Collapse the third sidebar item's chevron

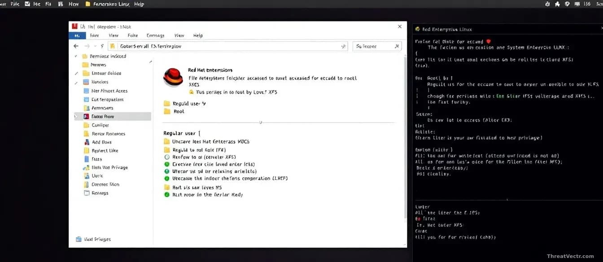point(76,73)
